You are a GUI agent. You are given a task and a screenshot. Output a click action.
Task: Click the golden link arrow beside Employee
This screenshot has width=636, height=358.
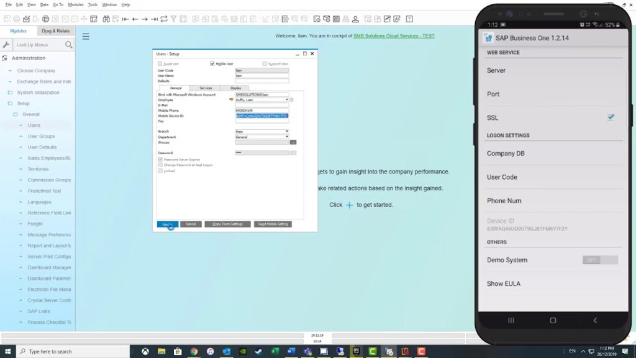point(232,99)
